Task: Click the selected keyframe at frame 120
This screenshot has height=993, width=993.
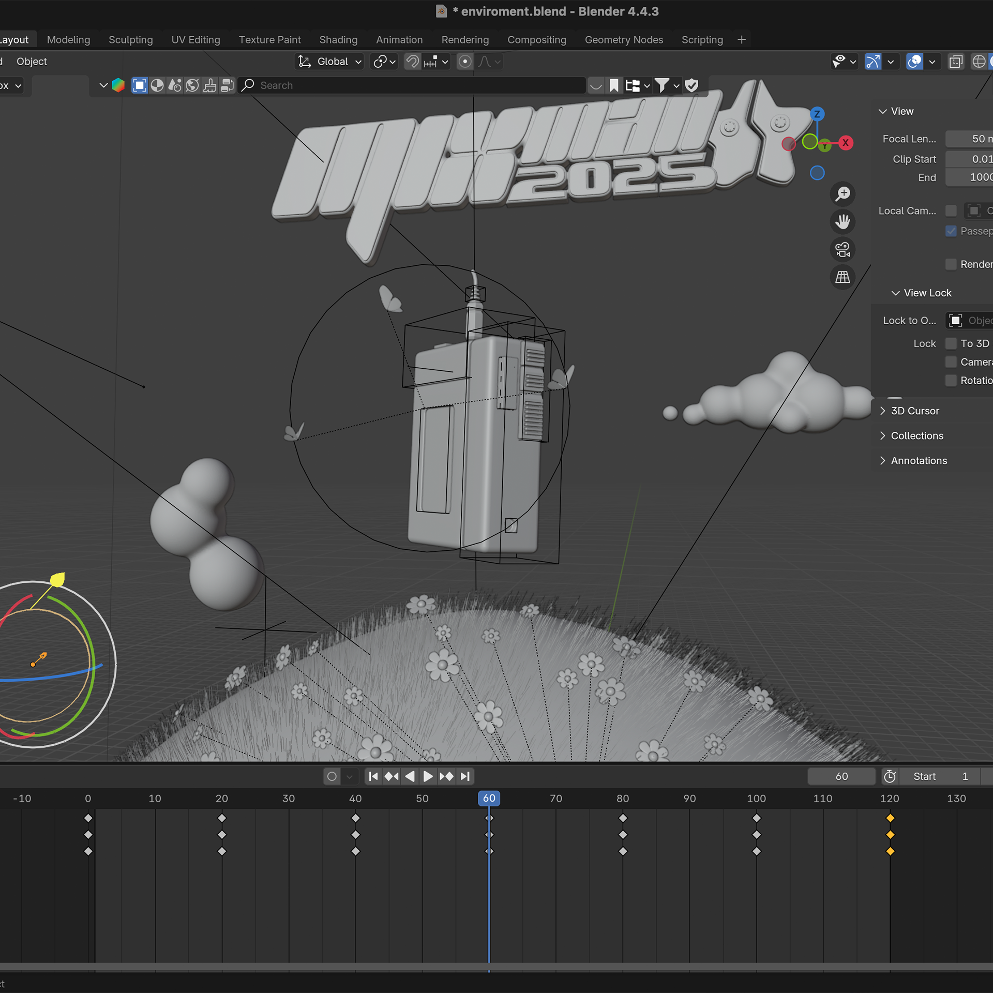Action: tap(890, 818)
